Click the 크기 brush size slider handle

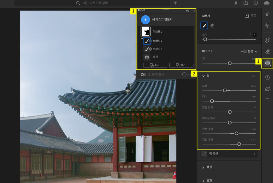[x=205, y=39]
